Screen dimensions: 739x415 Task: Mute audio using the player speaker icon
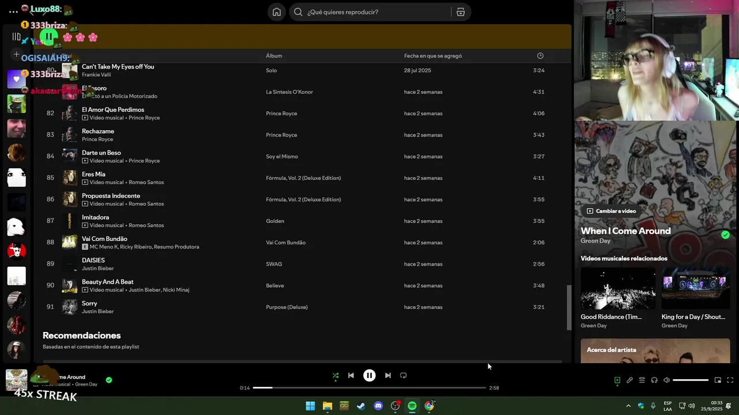coord(666,380)
